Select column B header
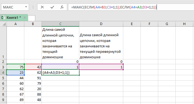 pos(33,24)
